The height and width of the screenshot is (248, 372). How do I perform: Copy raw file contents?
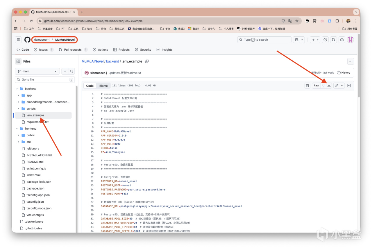tap(323, 85)
